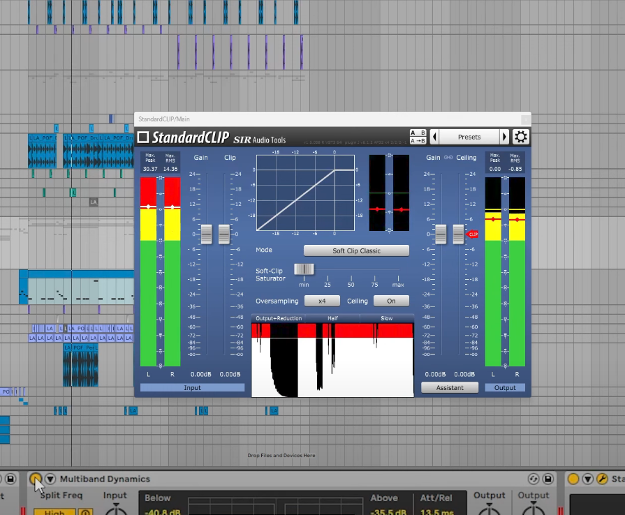Turn off the Ceiling On switch
The height and width of the screenshot is (515, 625).
pyautogui.click(x=392, y=301)
